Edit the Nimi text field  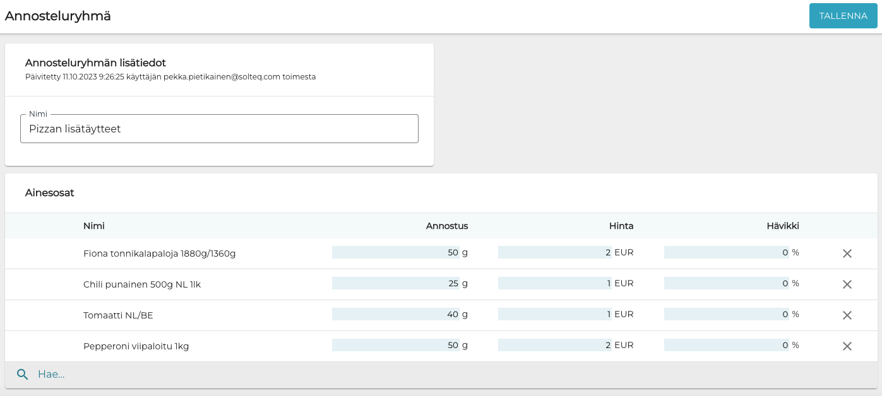(219, 129)
